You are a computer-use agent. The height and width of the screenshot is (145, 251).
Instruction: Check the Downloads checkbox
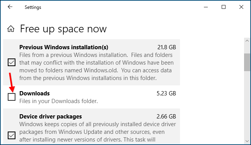pyautogui.click(x=12, y=97)
